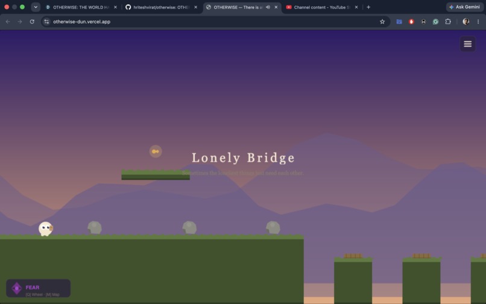Open the tab search dropdown arrow
Screen dimensions: 486x304
(x=36, y=7)
